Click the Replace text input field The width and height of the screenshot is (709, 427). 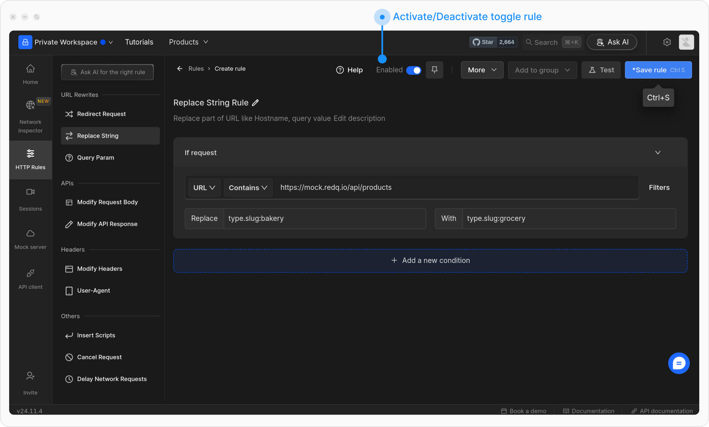[x=324, y=219]
